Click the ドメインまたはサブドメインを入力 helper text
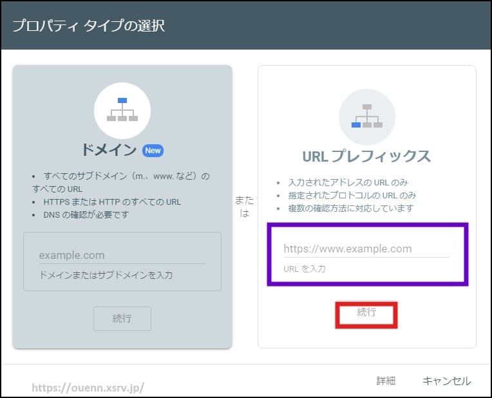492x398 pixels. [x=106, y=275]
